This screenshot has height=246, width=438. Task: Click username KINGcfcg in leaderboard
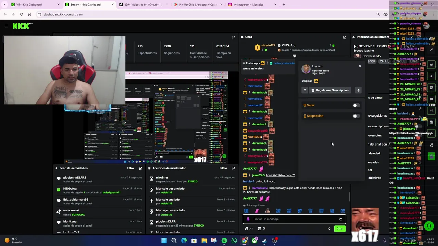(288, 46)
